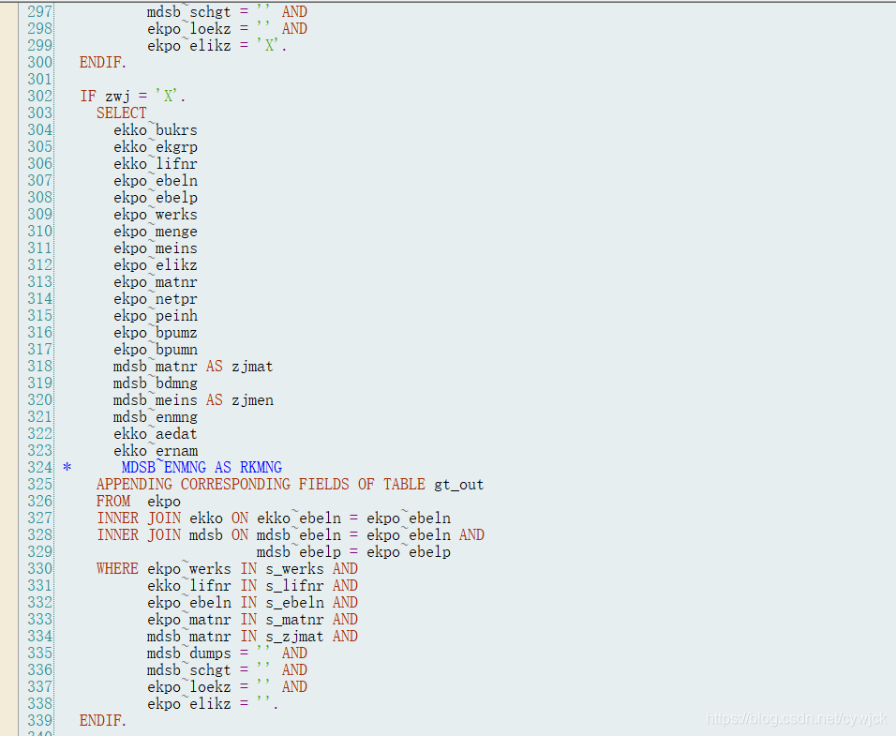Click field ekpo~netpr on line 314
Screen dimensions: 896x736
pos(156,299)
